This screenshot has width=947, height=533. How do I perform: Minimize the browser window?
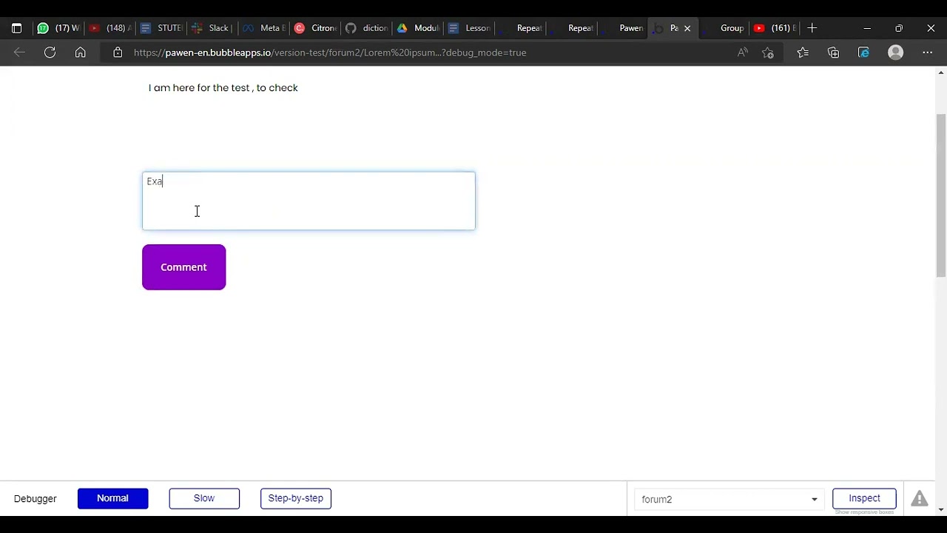(x=867, y=28)
